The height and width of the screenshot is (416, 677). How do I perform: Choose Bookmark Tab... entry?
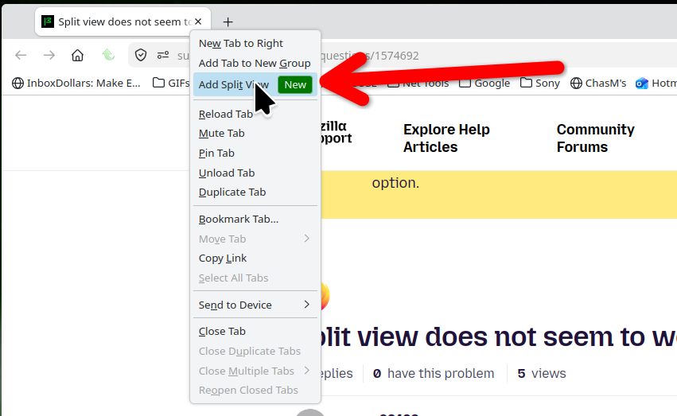tap(255, 220)
